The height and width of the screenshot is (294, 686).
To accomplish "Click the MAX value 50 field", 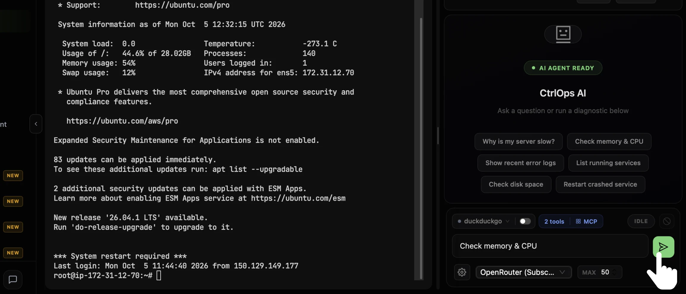I will (x=605, y=272).
